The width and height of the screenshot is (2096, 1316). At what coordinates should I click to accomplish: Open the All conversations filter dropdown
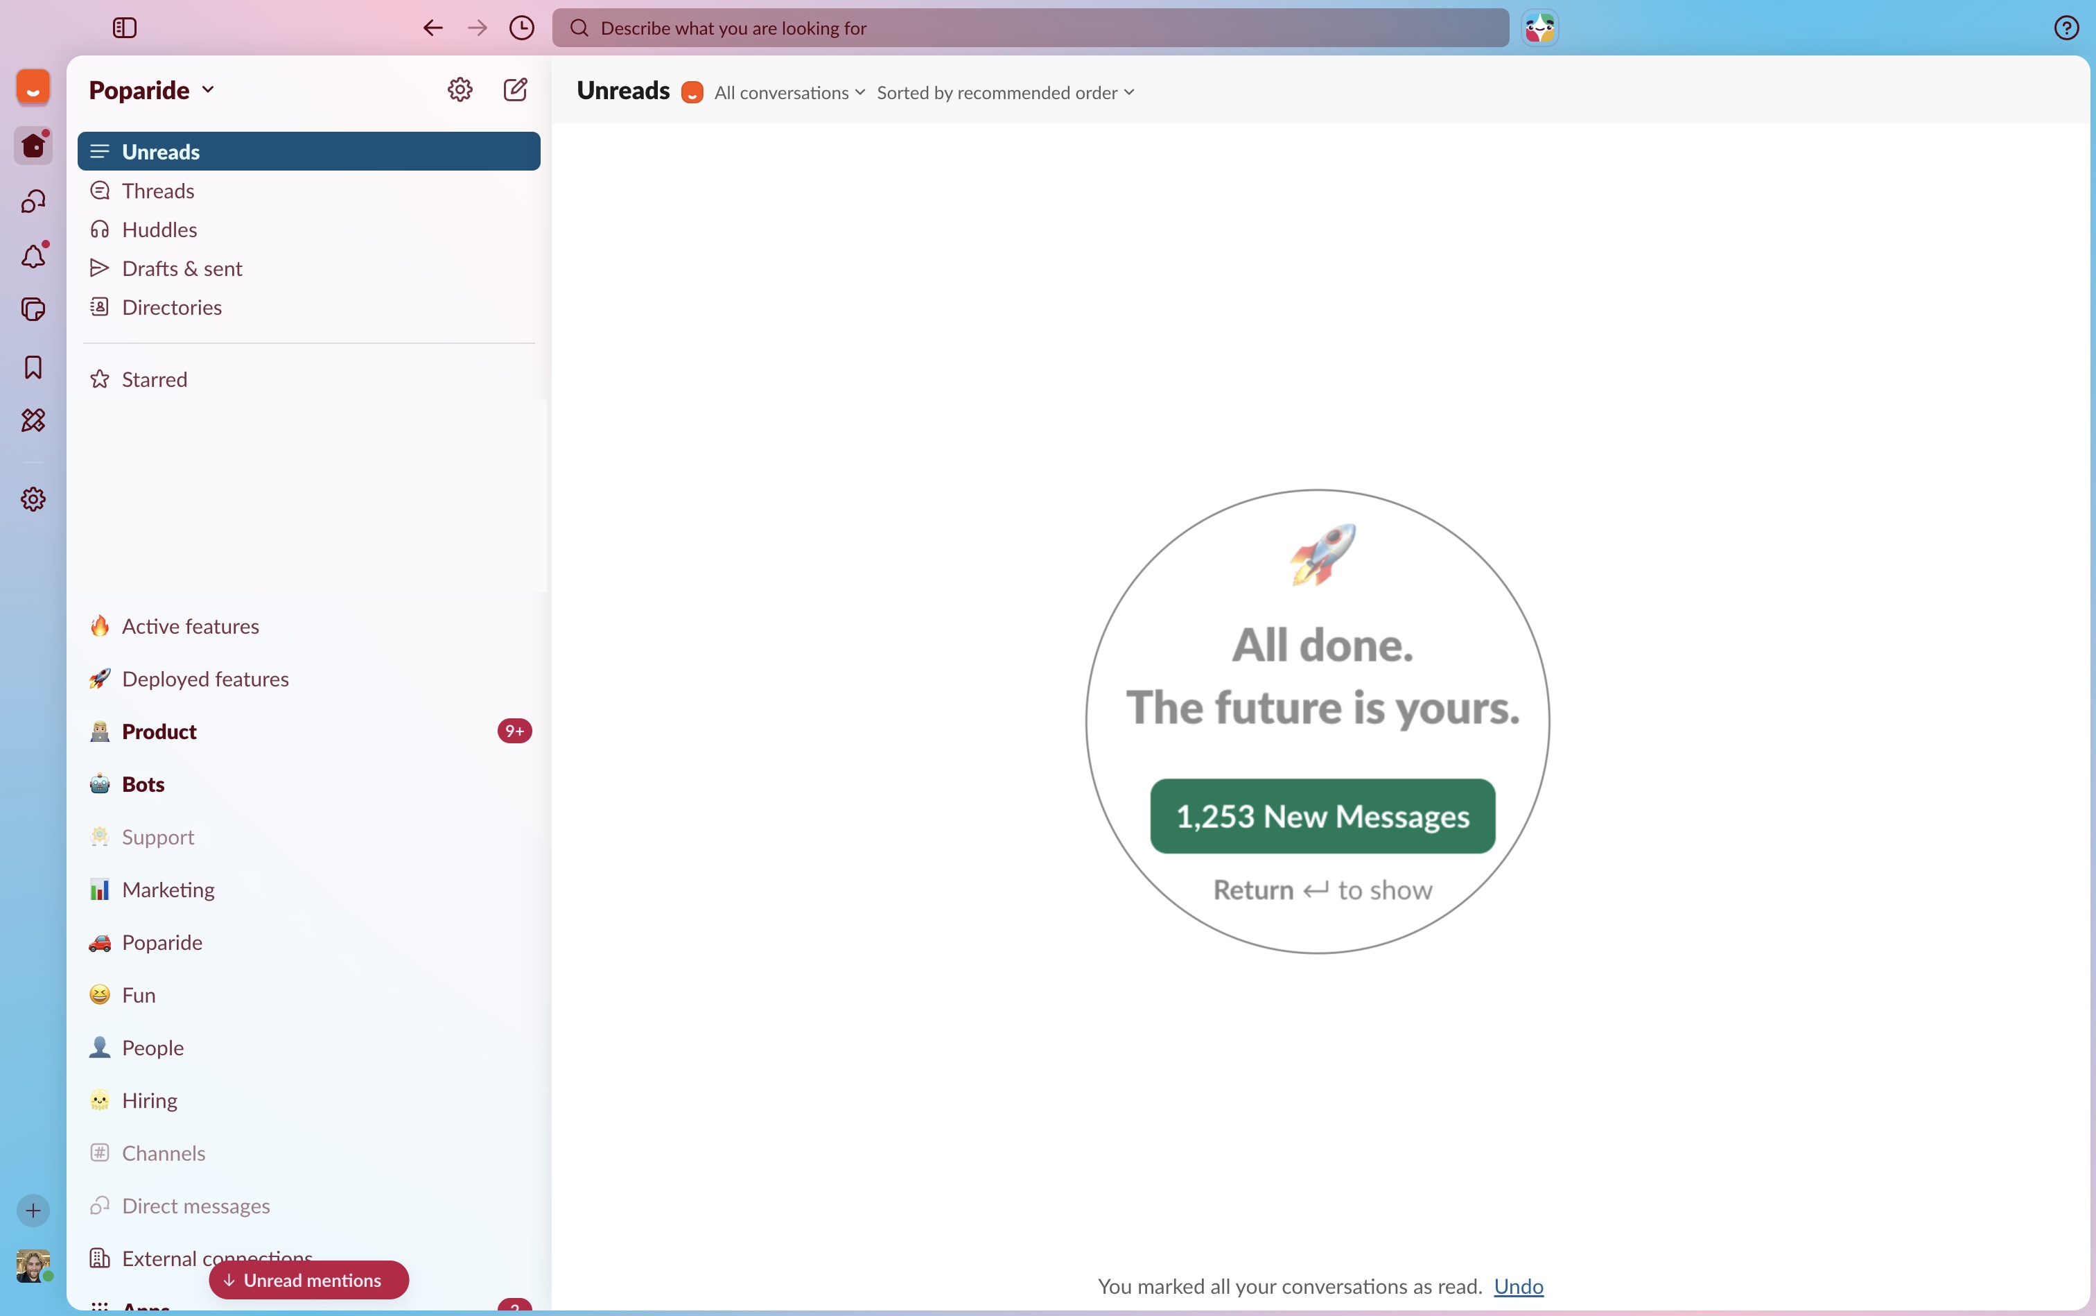click(789, 93)
